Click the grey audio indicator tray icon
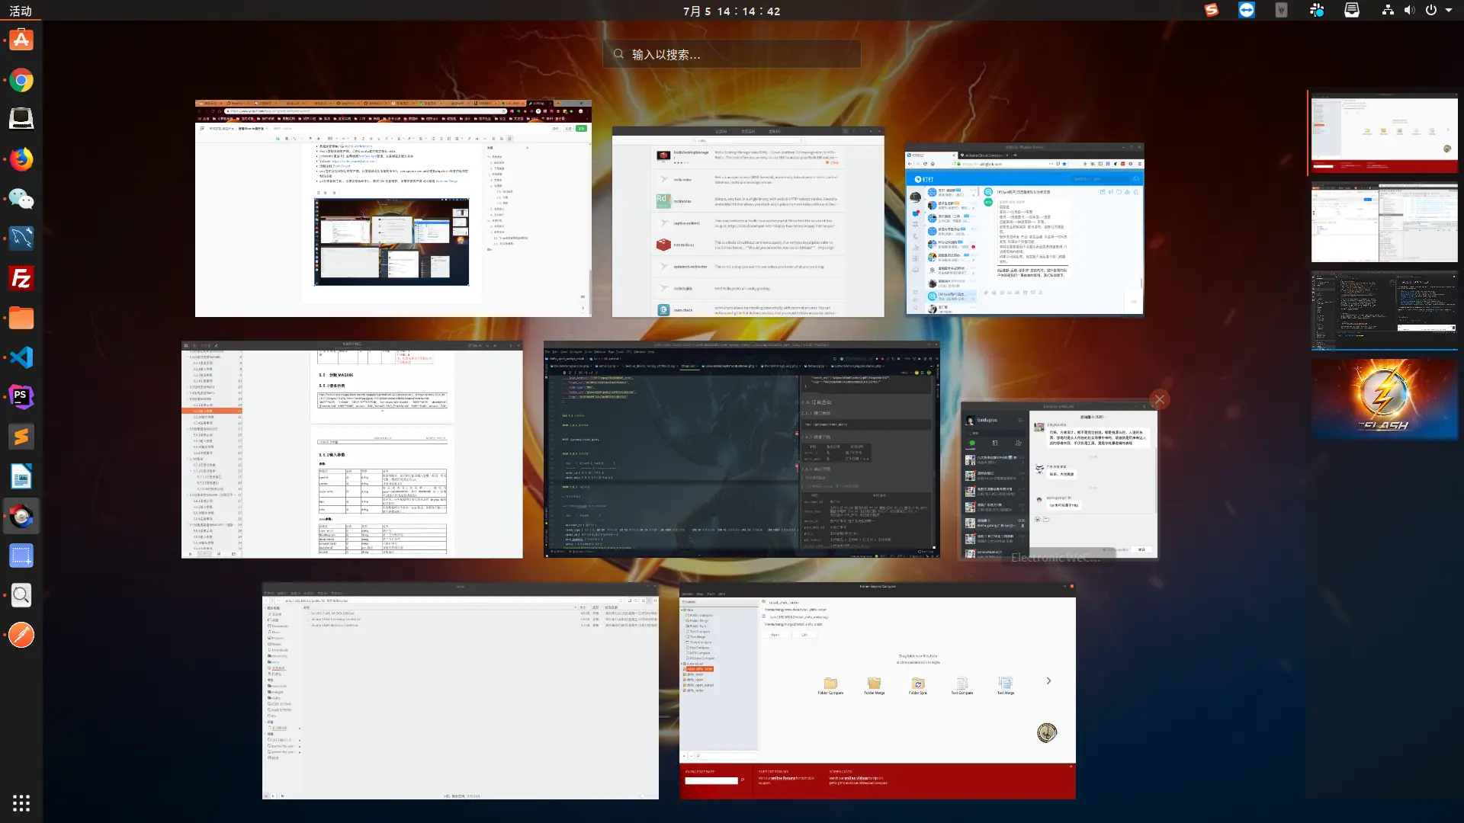The height and width of the screenshot is (823, 1464). pos(1282,10)
